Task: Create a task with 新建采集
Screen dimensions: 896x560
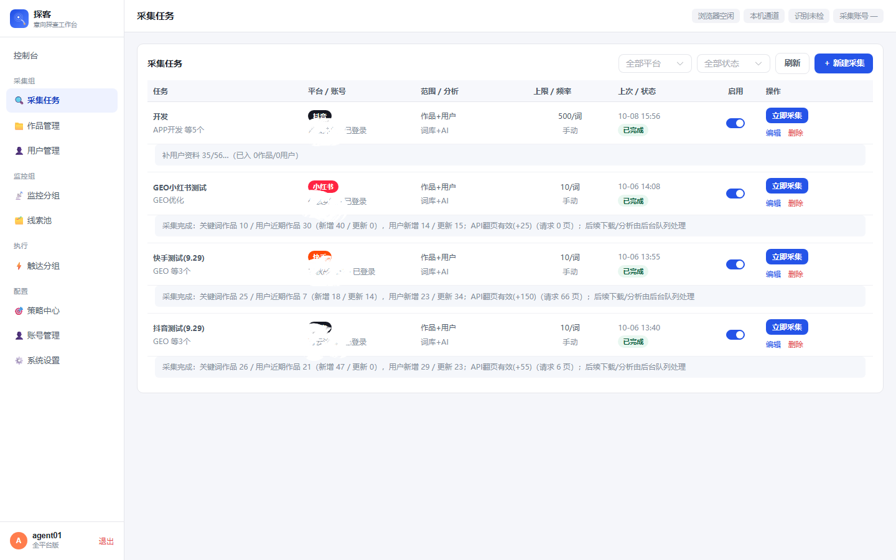Action: click(x=844, y=63)
